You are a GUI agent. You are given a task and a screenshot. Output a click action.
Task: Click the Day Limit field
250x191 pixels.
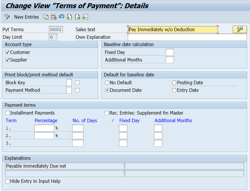tap(53, 37)
